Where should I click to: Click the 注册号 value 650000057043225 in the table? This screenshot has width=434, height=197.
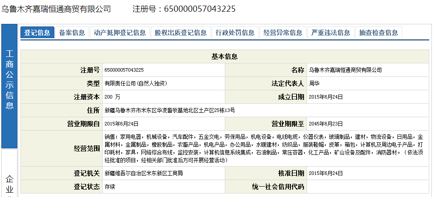[x=124, y=70]
